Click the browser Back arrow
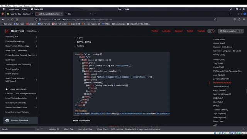This screenshot has height=139, width=247. [3, 19]
